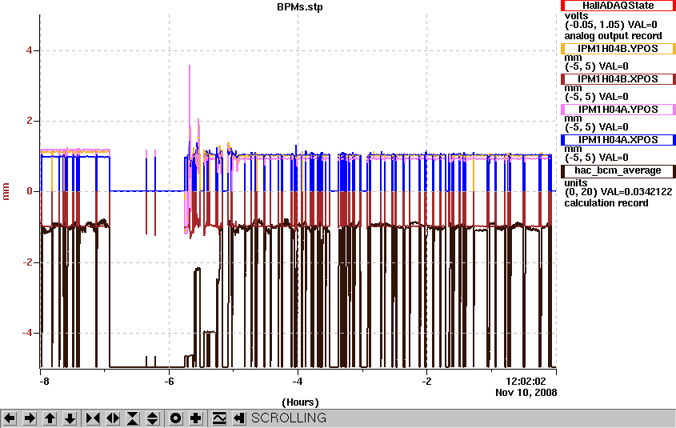Select the HallADAQState curve in the legend

pyautogui.click(x=618, y=6)
